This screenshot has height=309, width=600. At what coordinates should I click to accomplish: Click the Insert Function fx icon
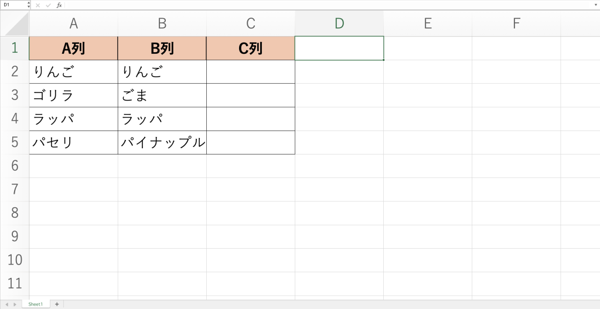[x=59, y=5]
